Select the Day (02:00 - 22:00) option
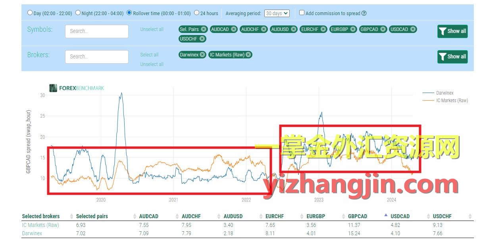The height and width of the screenshot is (246, 479). 30,13
